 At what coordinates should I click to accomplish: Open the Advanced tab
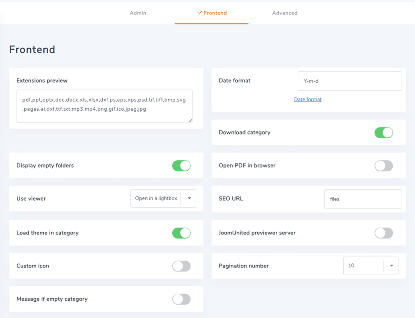pyautogui.click(x=285, y=13)
